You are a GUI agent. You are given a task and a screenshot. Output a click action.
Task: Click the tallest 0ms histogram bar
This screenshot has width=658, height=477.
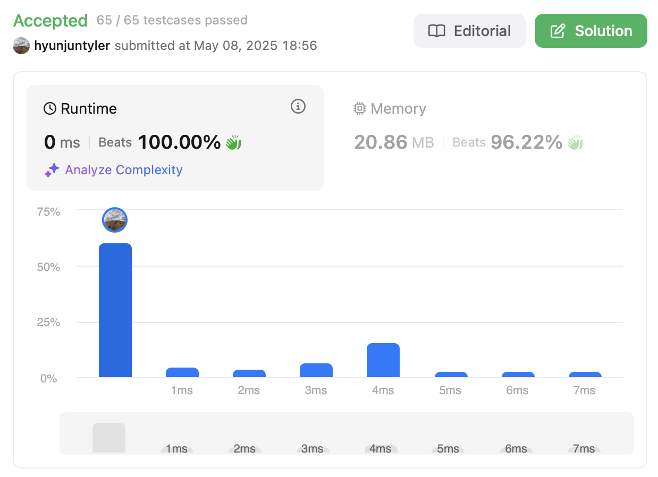click(x=115, y=310)
